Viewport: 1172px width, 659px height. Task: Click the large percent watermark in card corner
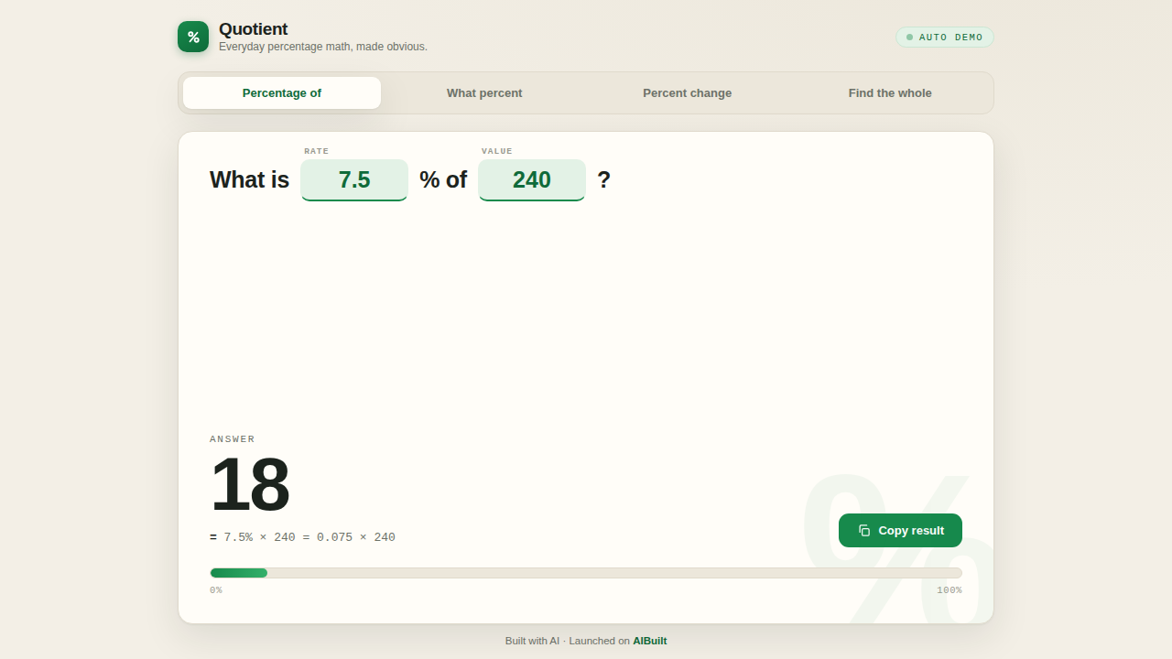click(x=897, y=547)
